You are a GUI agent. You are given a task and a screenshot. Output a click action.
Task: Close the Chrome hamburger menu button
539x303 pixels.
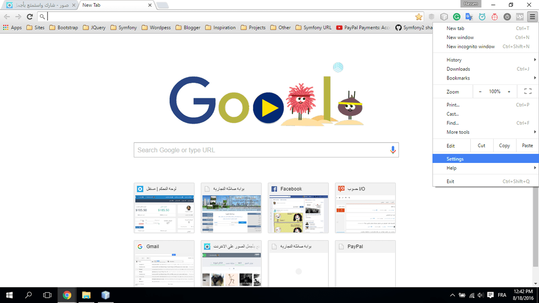(532, 17)
